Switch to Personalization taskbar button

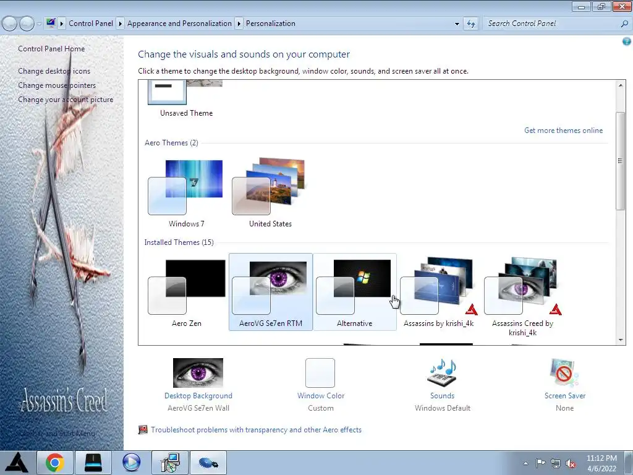pos(208,463)
